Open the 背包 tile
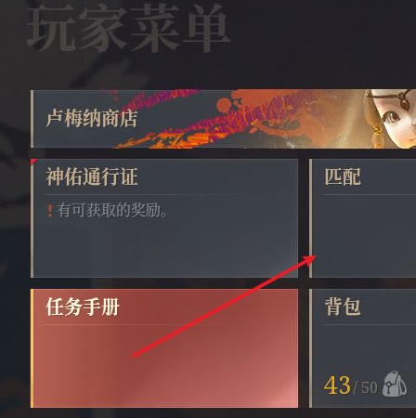 (362, 348)
